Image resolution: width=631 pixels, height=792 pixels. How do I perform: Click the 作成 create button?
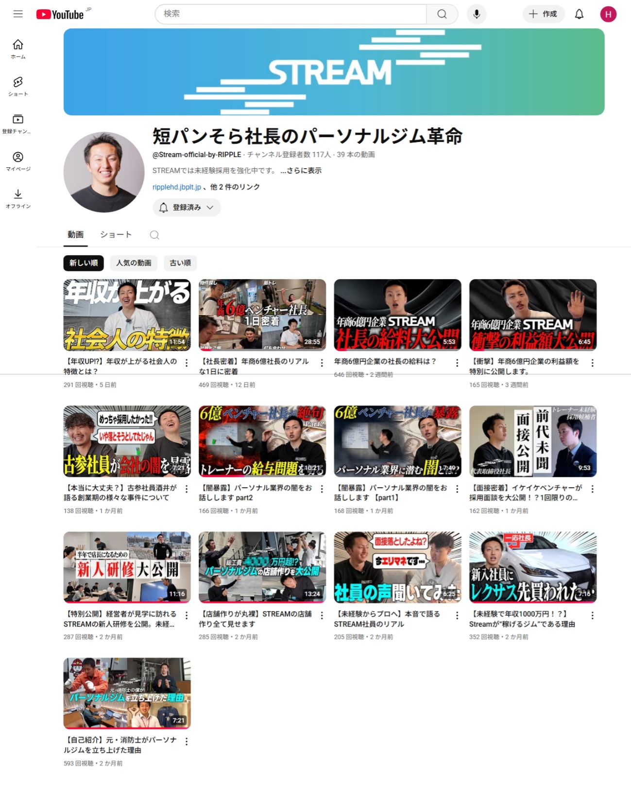tap(544, 14)
